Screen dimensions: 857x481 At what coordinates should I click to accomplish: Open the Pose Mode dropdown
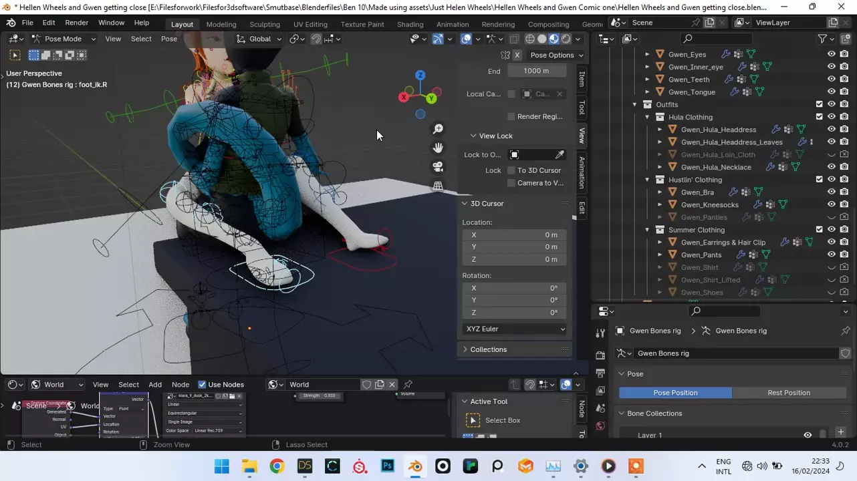(x=64, y=39)
